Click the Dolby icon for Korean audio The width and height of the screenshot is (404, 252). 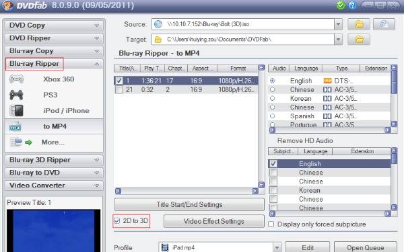tap(327, 99)
